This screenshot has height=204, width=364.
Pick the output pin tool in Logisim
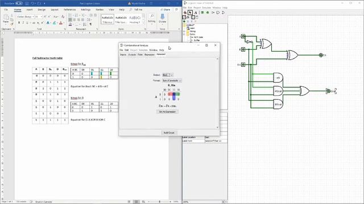(208, 12)
